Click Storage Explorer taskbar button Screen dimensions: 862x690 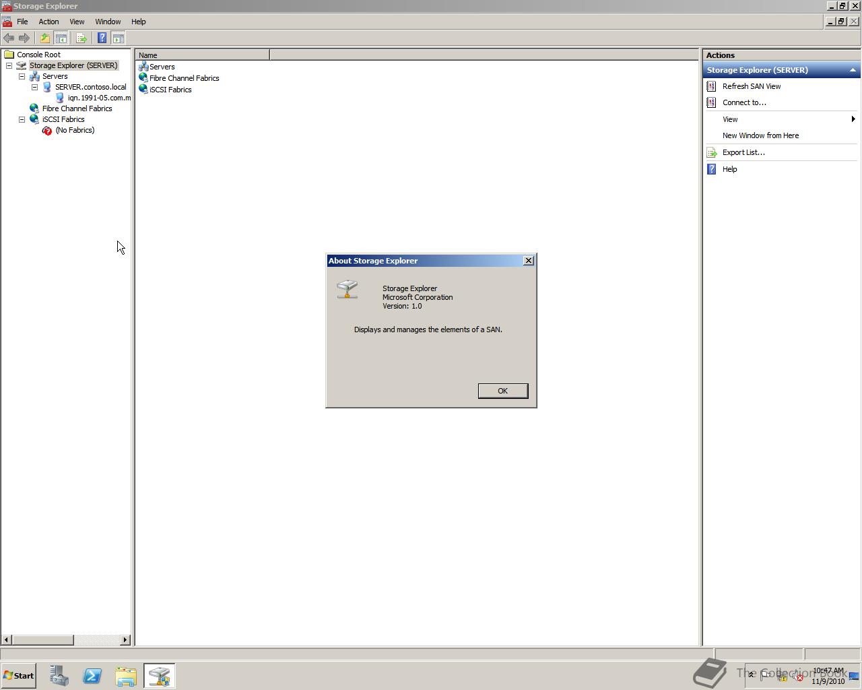160,676
